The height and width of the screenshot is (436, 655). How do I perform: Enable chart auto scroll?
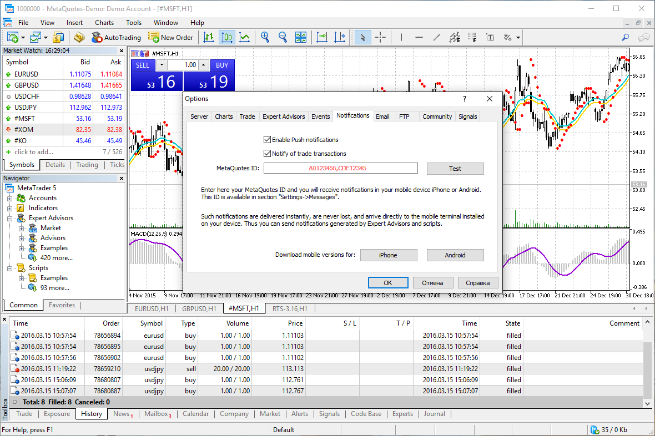click(x=322, y=37)
